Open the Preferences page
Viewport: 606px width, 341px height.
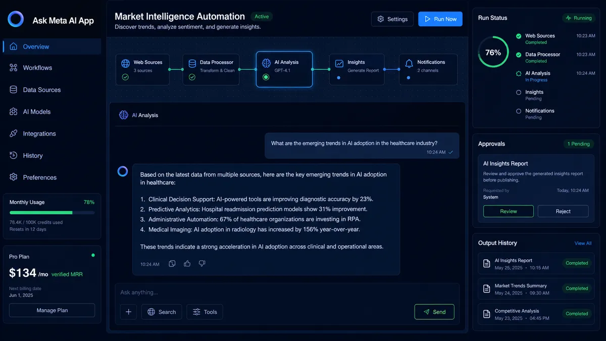tap(52, 177)
